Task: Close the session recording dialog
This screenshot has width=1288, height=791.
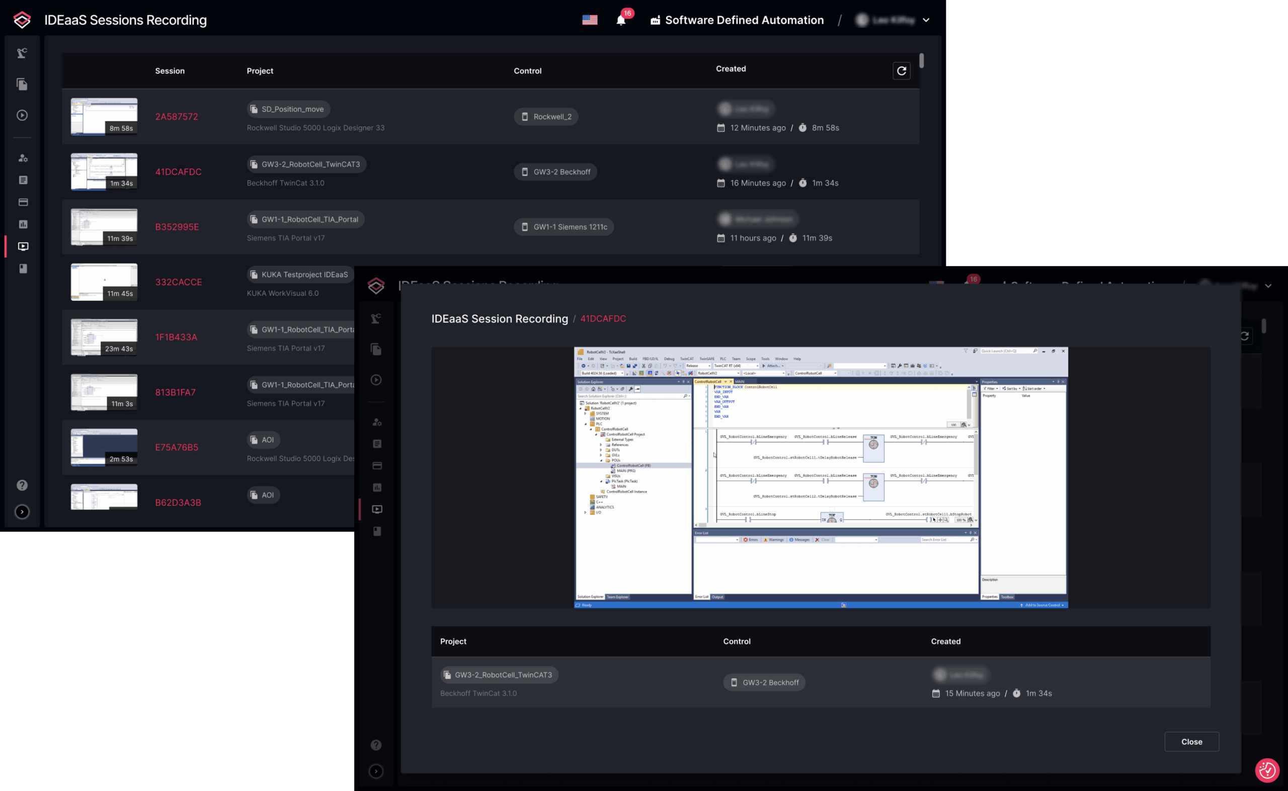Action: tap(1191, 741)
